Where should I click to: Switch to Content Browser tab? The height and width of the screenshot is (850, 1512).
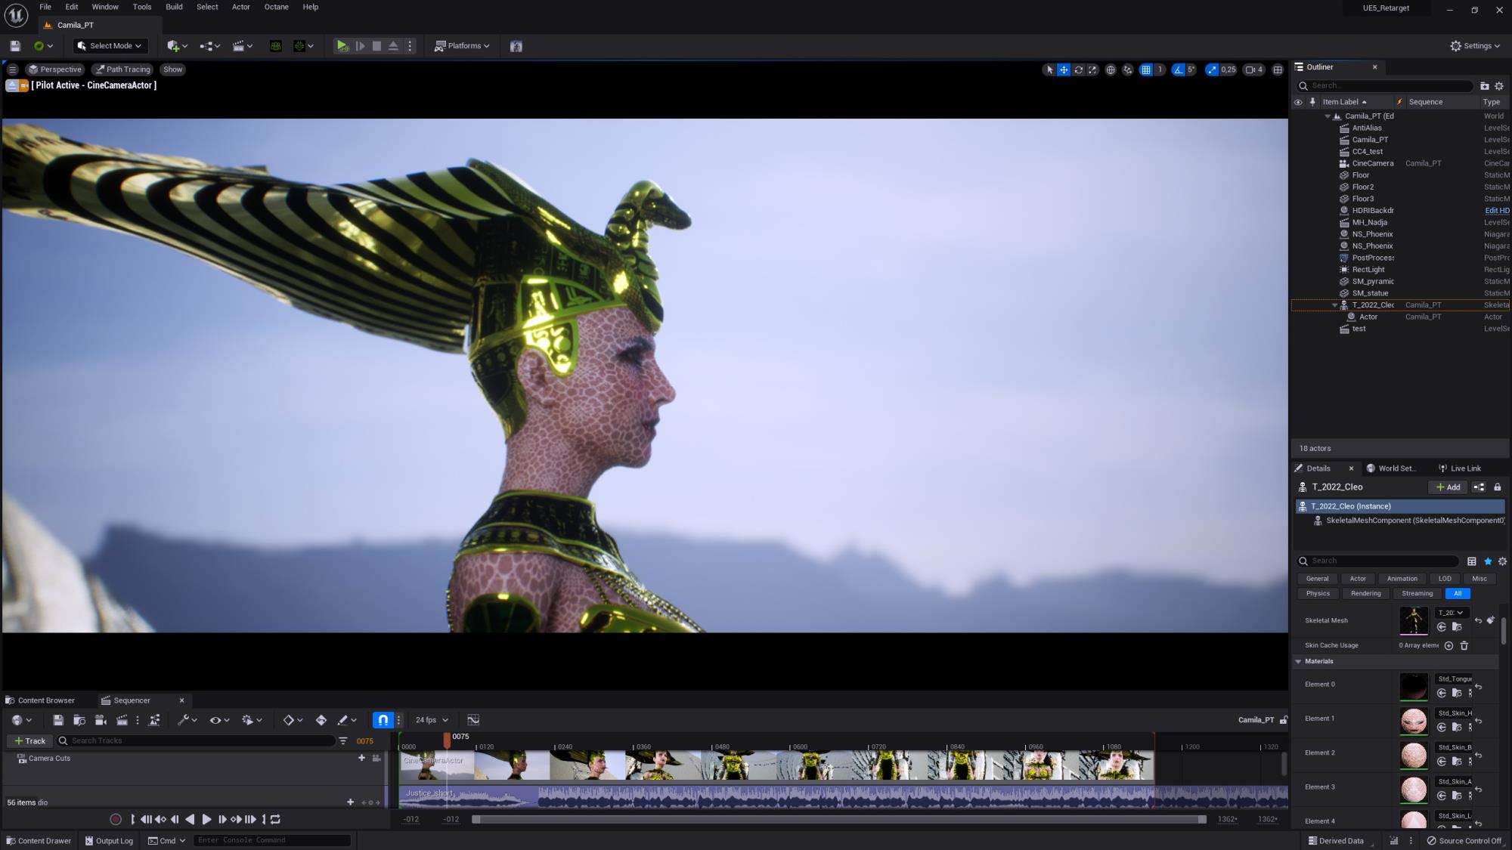click(40, 700)
